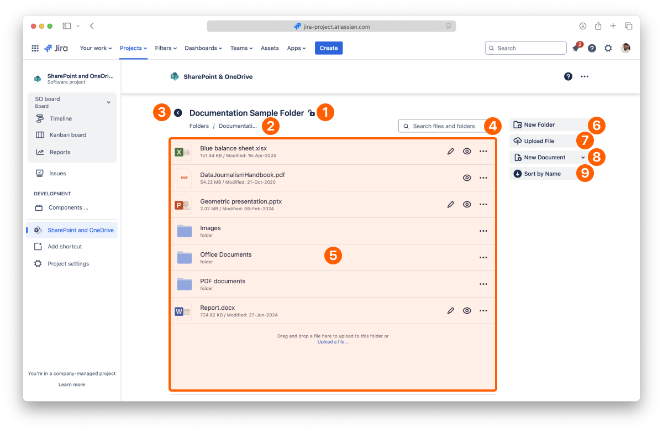Select Kanban board in the sidebar
Screen dimensions: 663x432
click(x=67, y=135)
